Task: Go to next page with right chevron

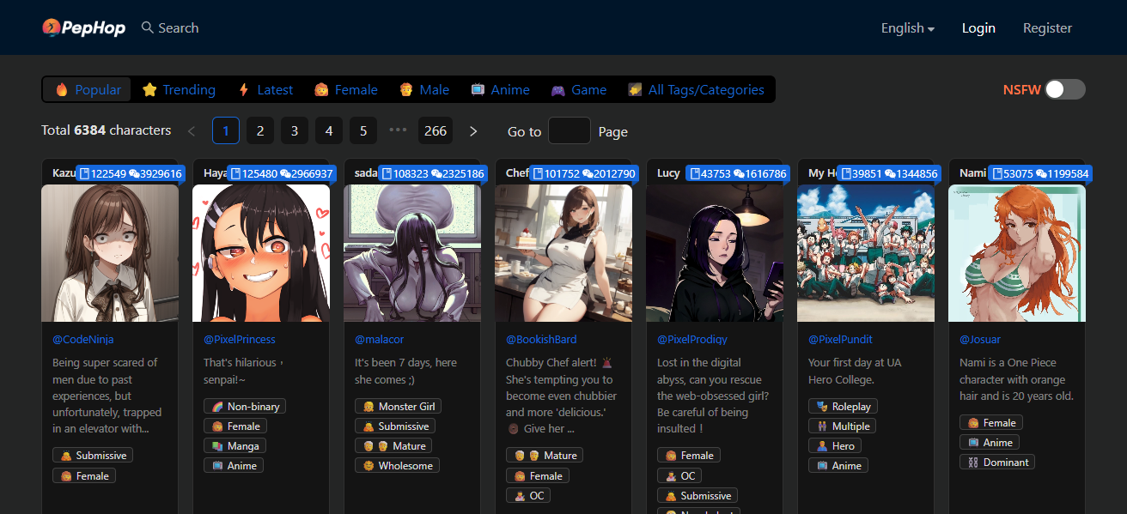Action: coord(473,130)
